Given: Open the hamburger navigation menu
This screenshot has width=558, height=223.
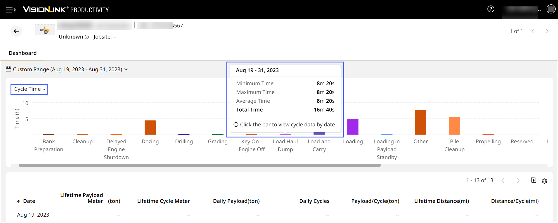Looking at the screenshot, I should [x=11, y=10].
